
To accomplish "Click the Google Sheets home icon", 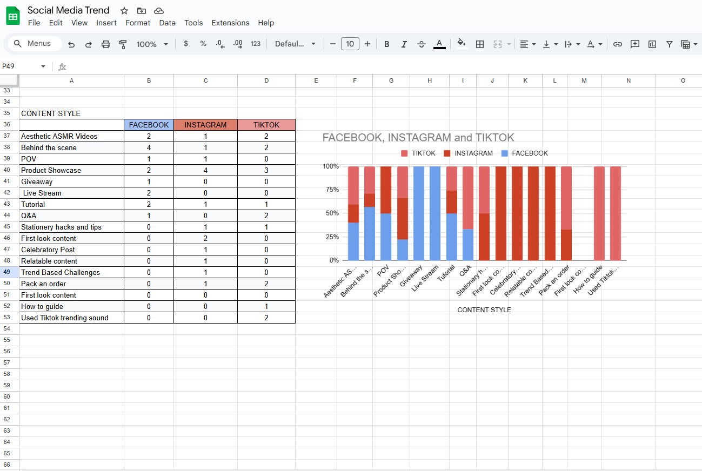I will pos(13,16).
